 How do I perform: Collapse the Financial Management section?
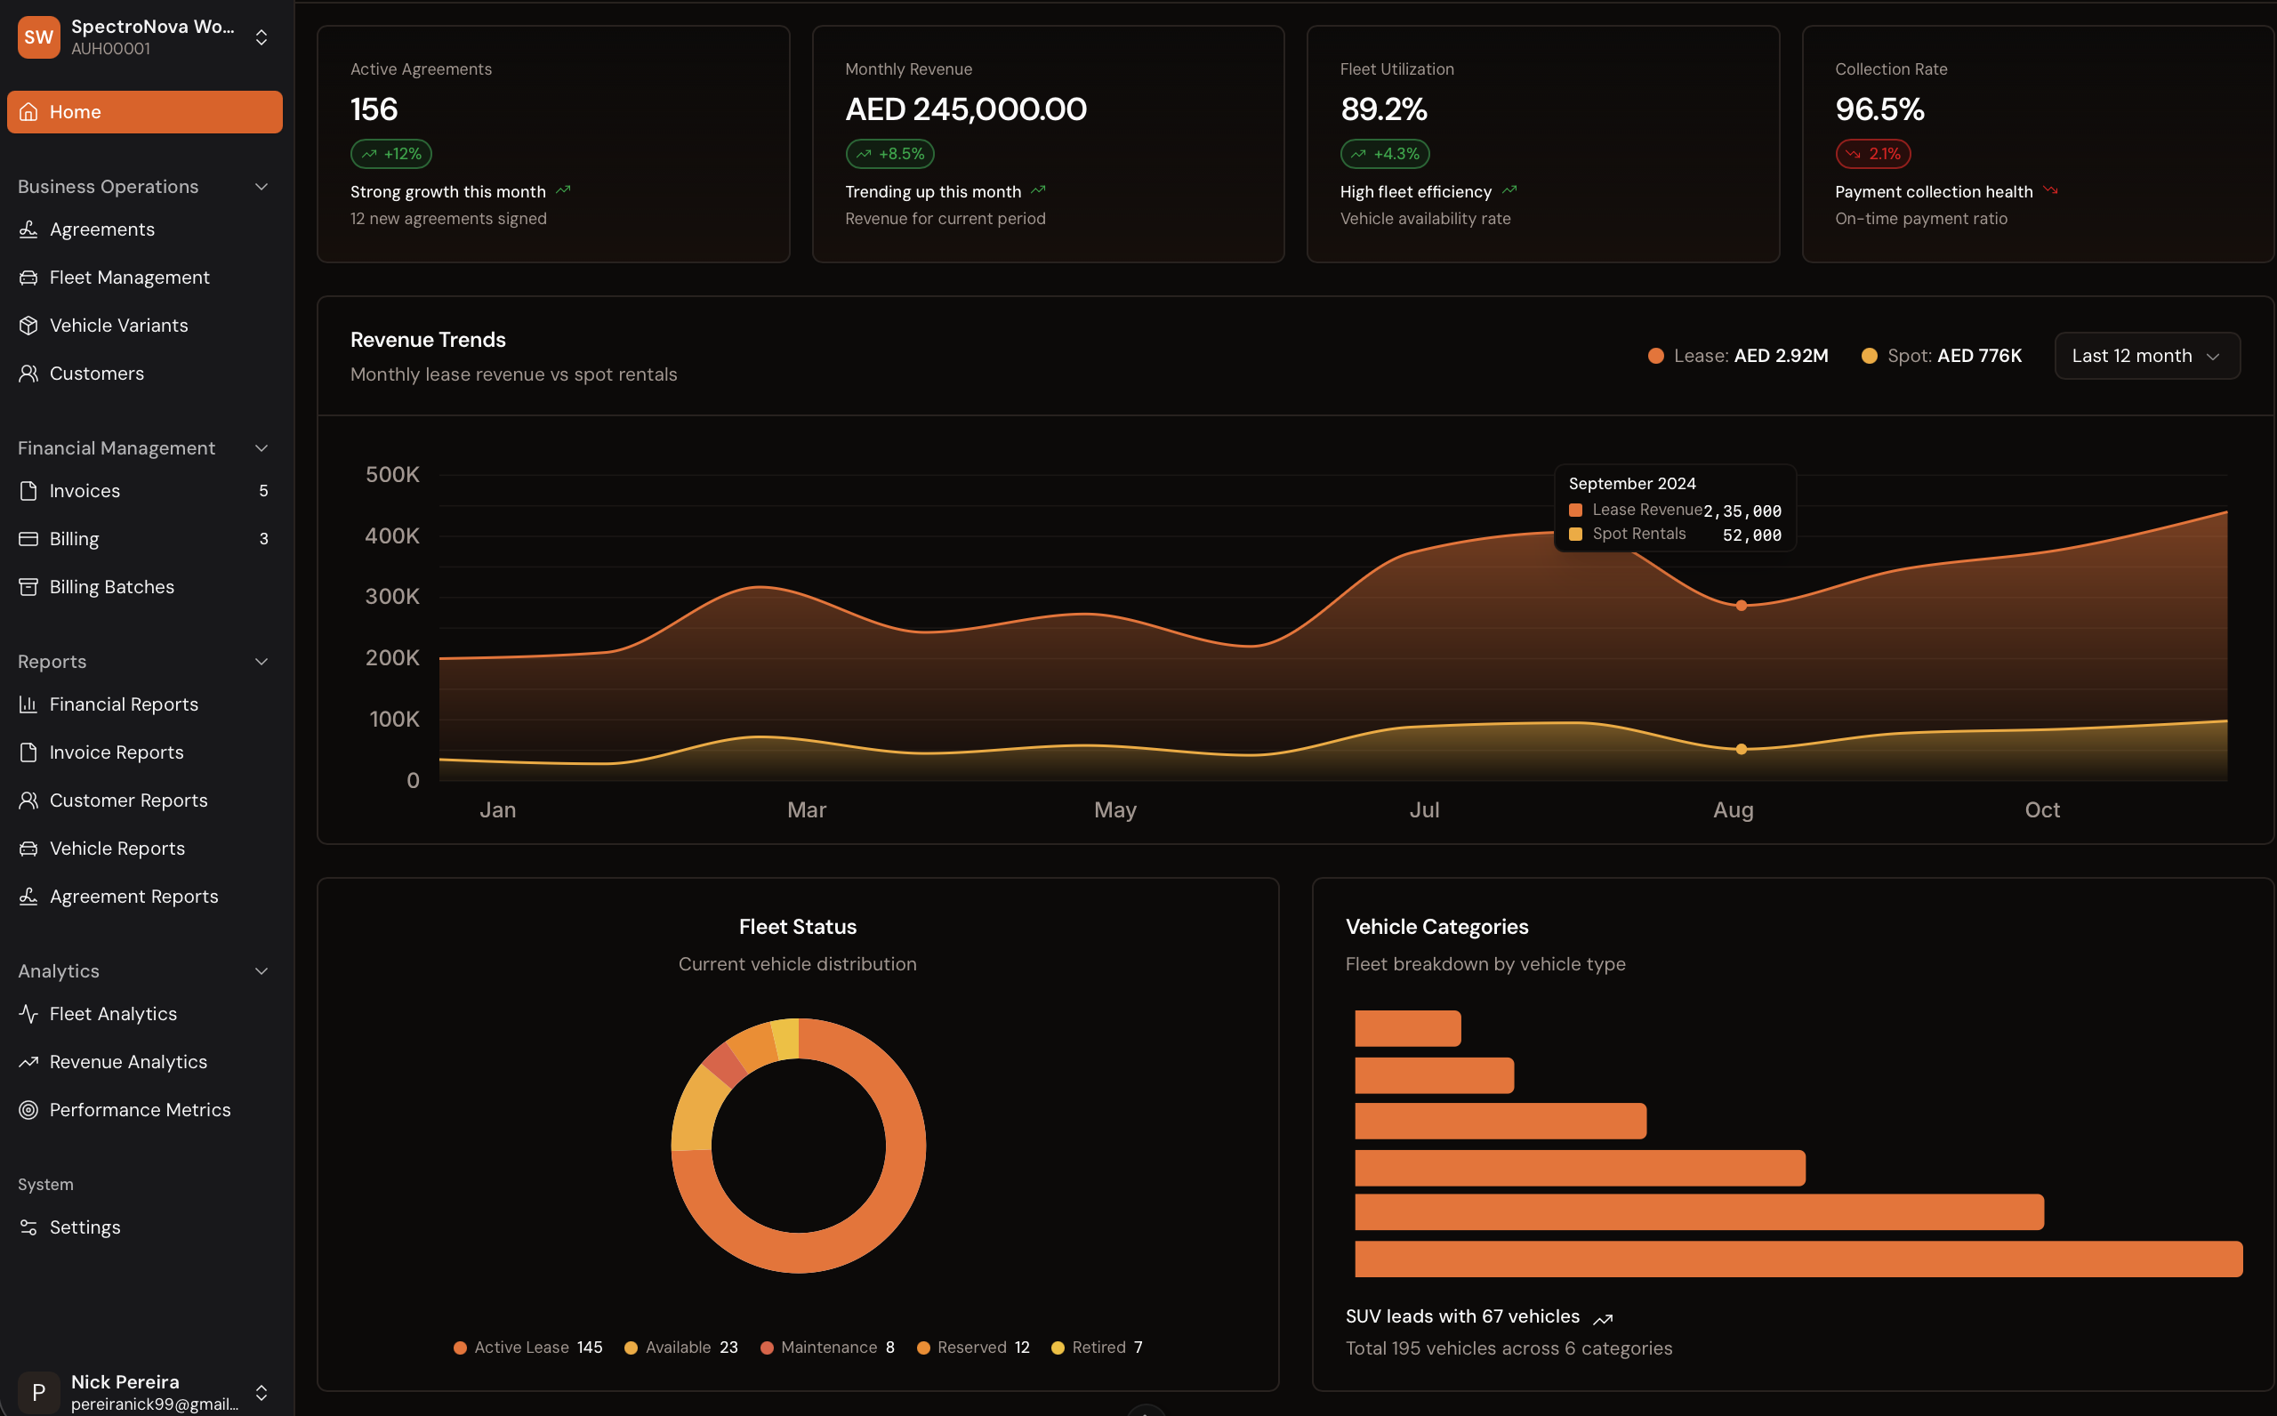point(261,447)
